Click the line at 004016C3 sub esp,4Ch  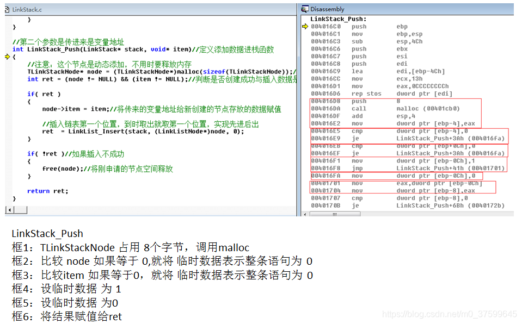tap(366, 41)
